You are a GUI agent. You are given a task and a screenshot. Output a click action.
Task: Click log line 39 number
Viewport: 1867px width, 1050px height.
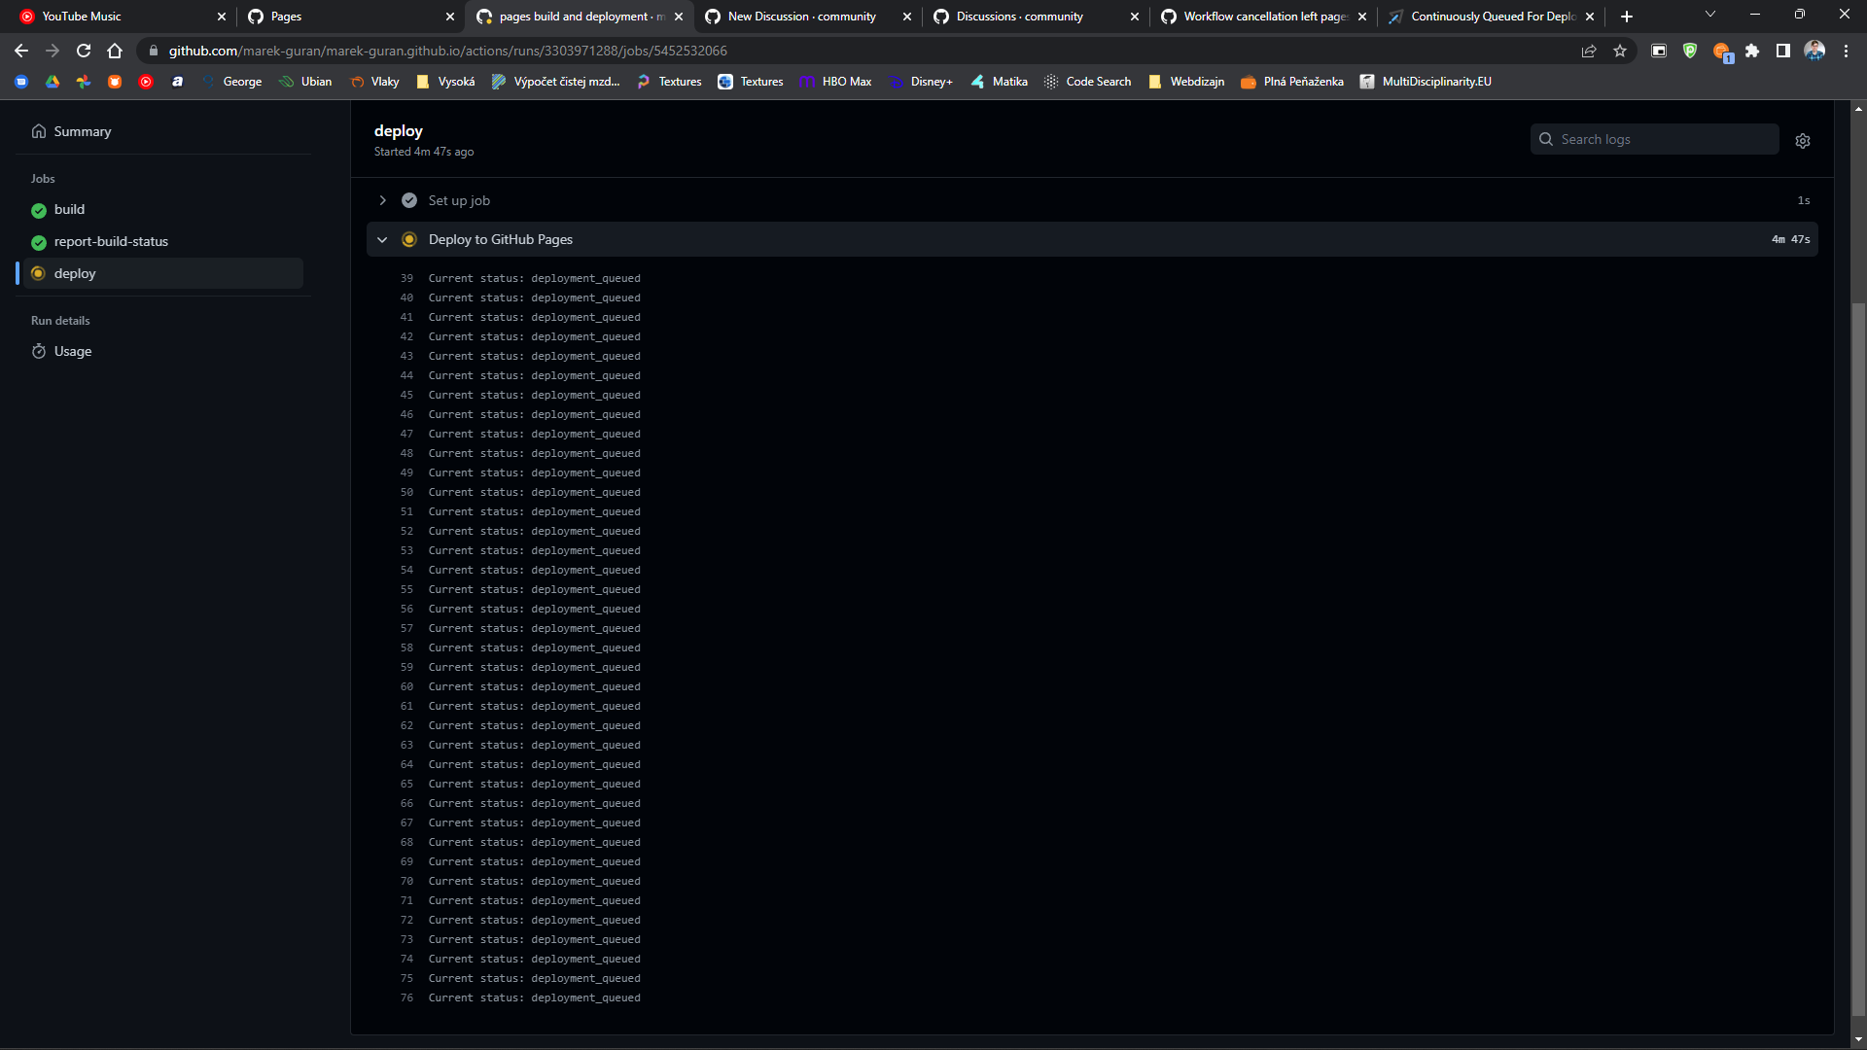click(x=406, y=278)
